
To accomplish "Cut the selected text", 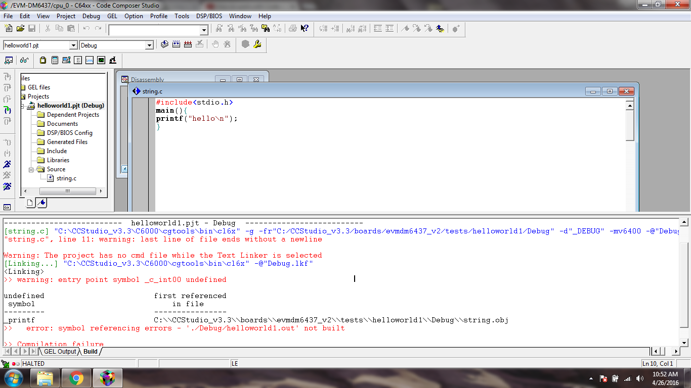I will click(x=48, y=29).
